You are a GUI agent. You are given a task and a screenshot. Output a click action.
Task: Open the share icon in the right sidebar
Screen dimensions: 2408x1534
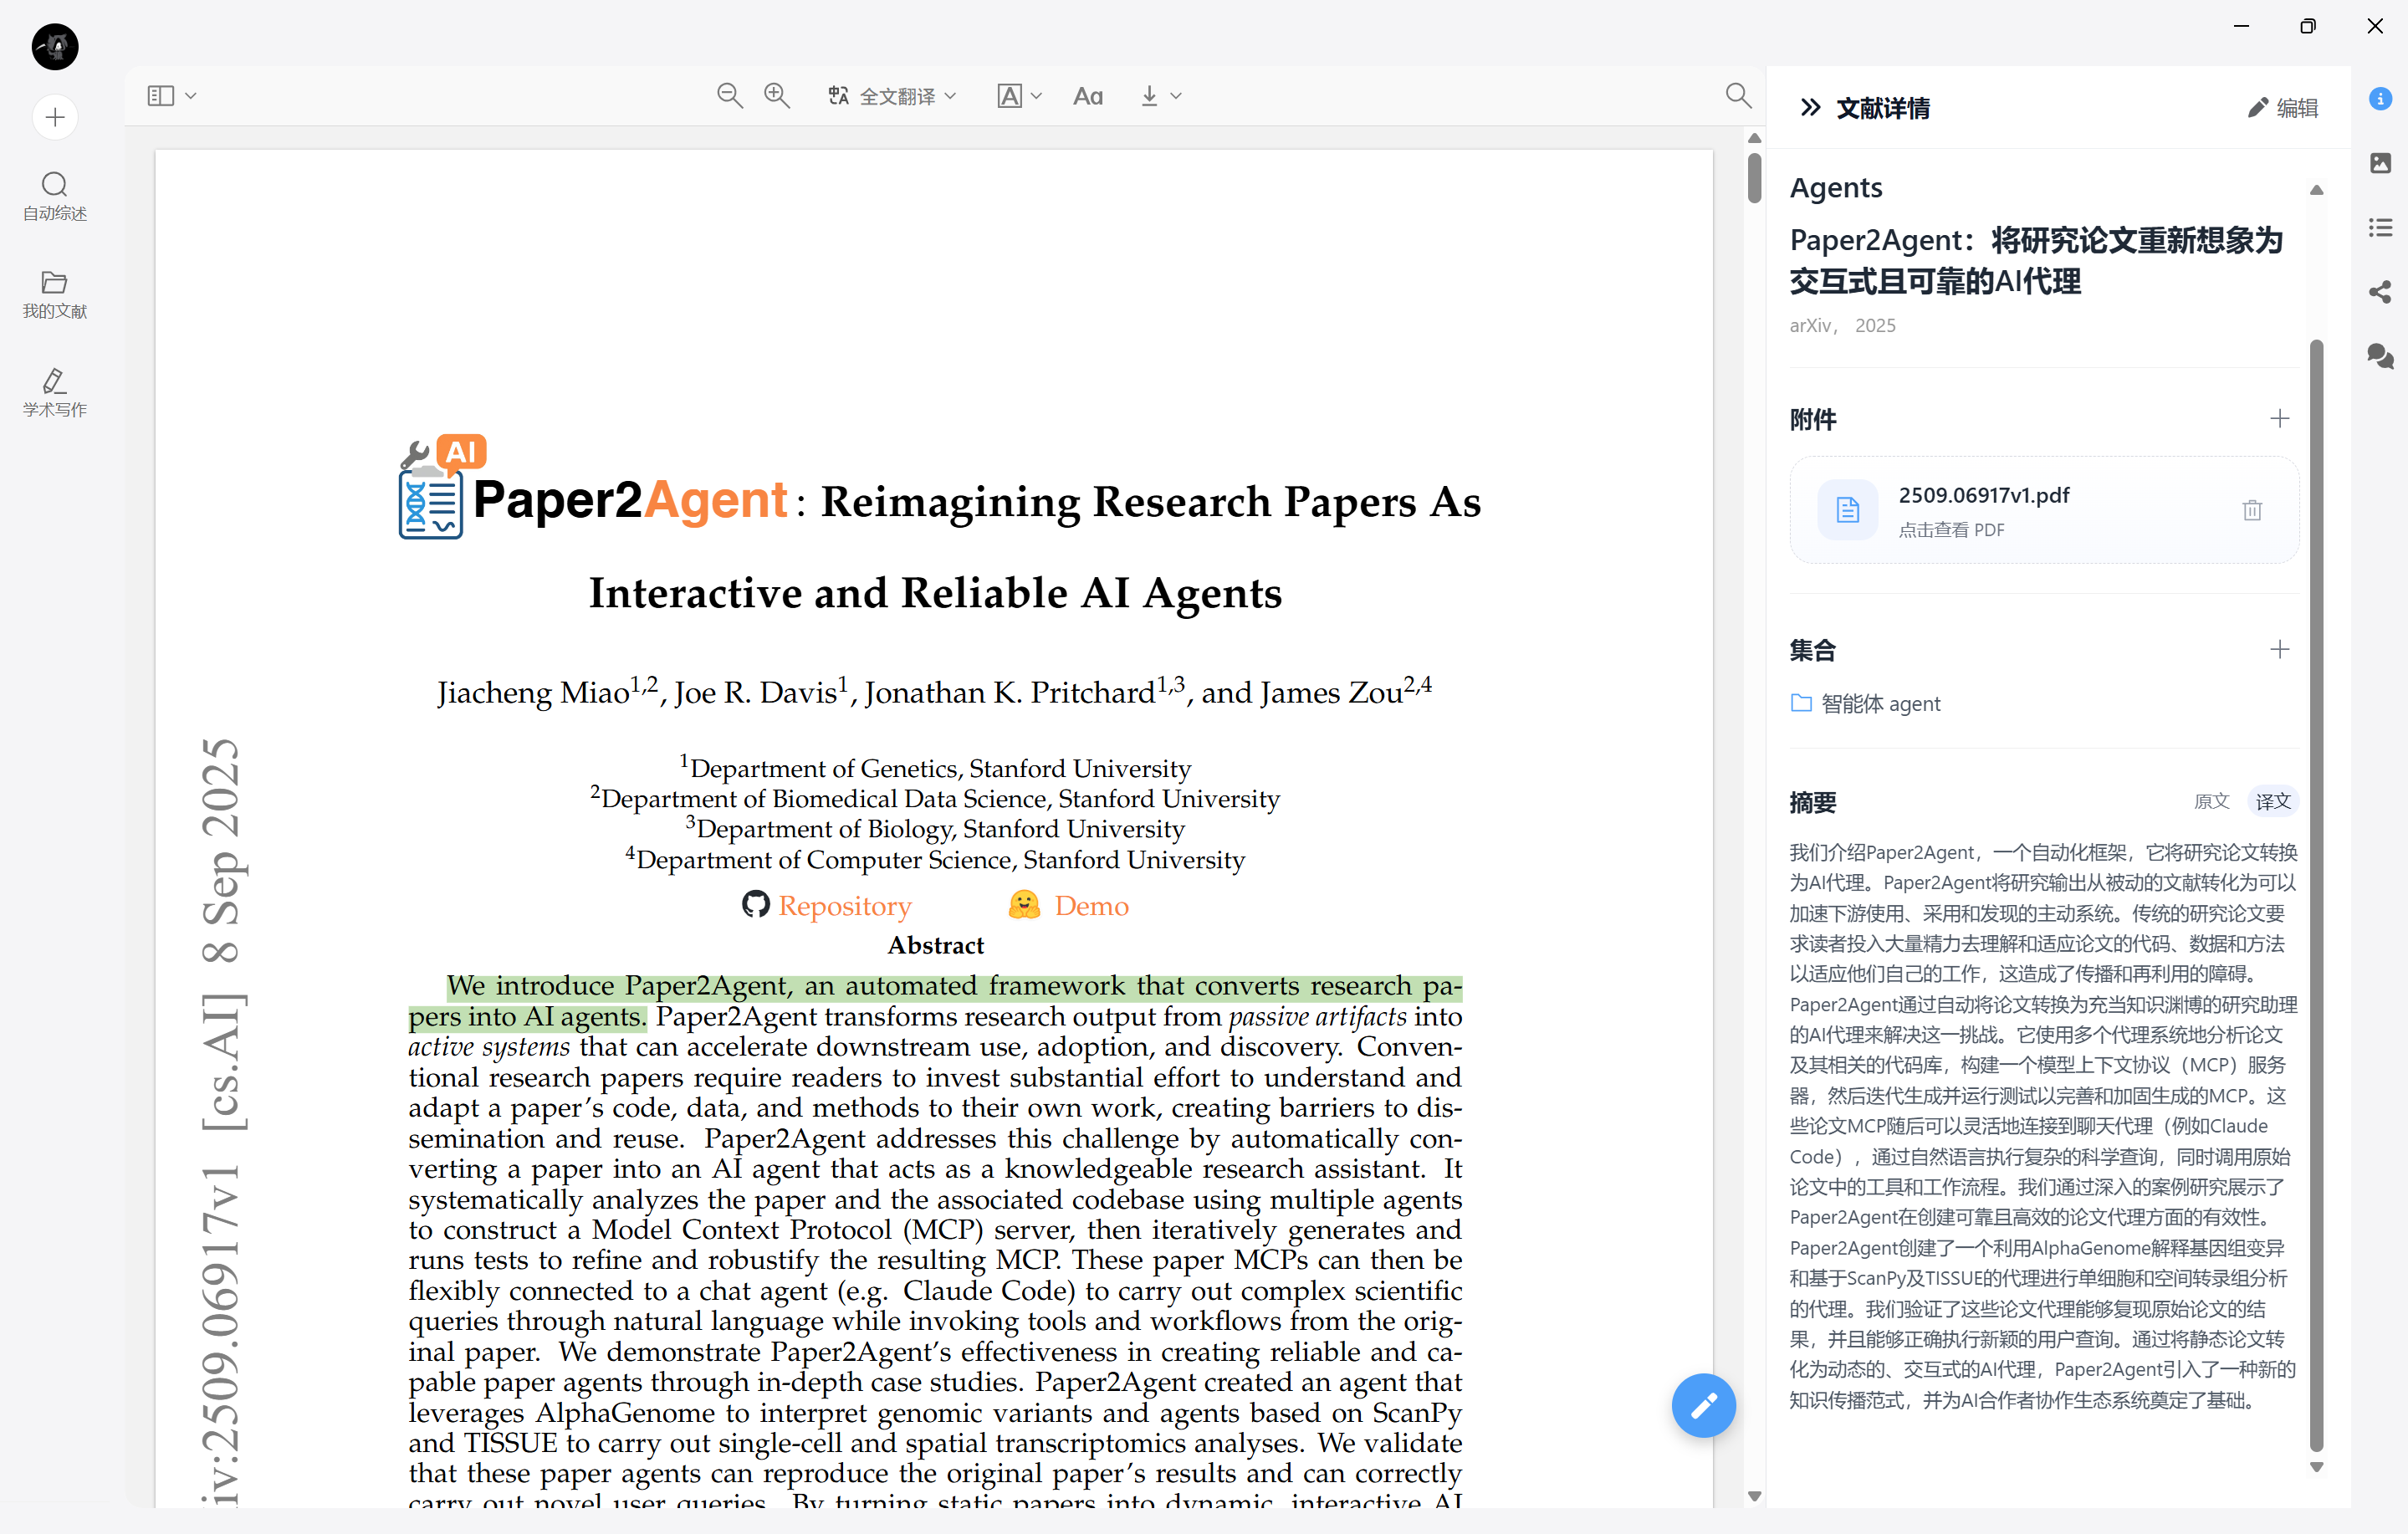click(2380, 292)
